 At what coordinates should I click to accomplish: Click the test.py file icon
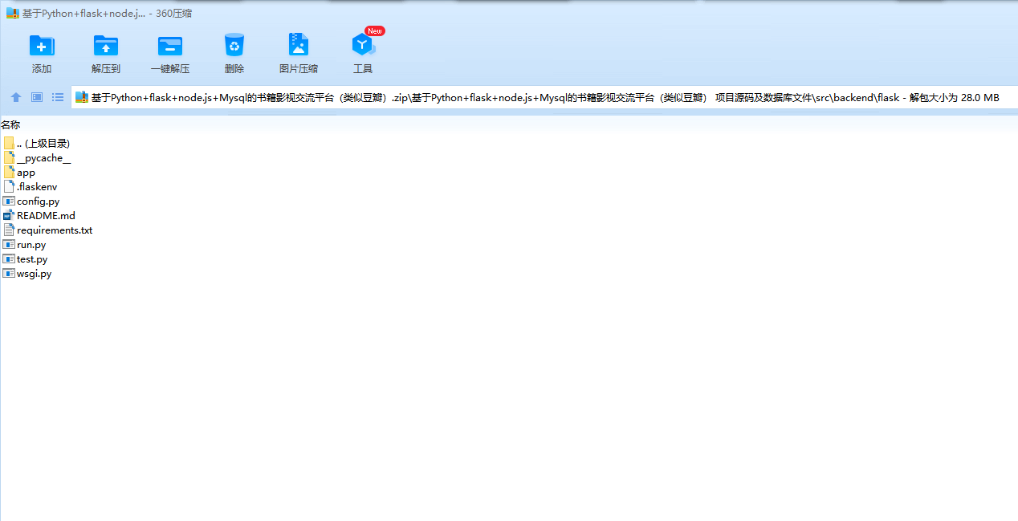(9, 259)
